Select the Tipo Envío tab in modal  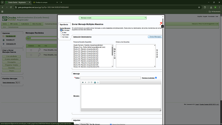[64, 25]
